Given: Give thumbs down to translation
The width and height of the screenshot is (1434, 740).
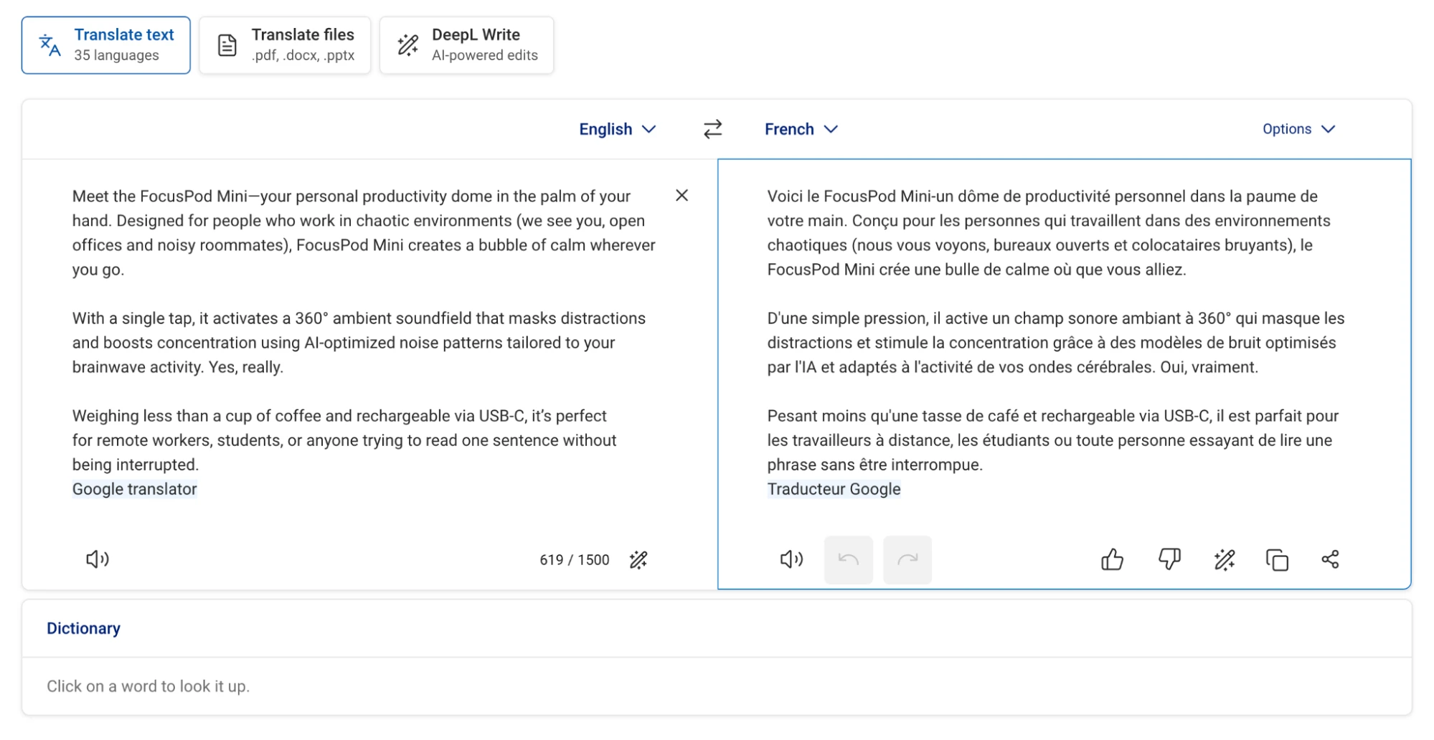Looking at the screenshot, I should coord(1169,559).
